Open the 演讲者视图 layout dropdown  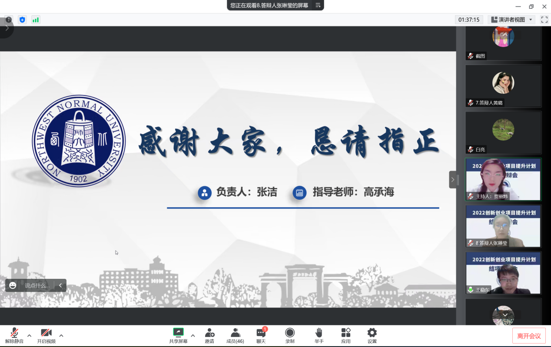point(511,20)
